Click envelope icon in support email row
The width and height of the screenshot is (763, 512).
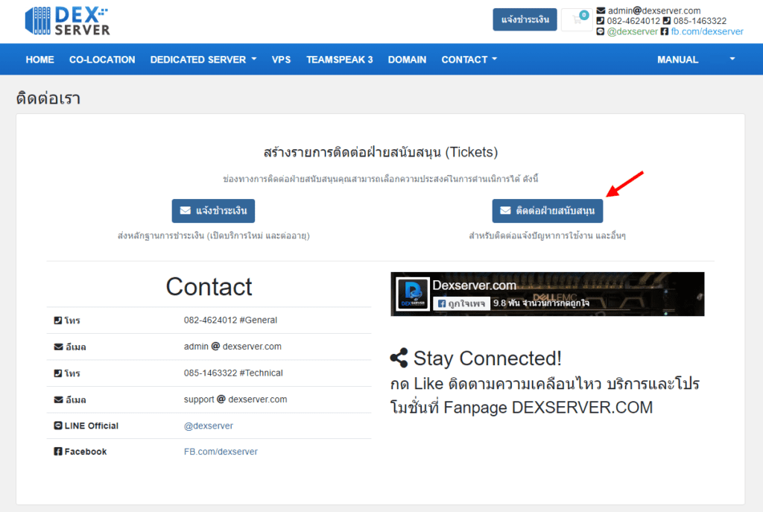58,399
